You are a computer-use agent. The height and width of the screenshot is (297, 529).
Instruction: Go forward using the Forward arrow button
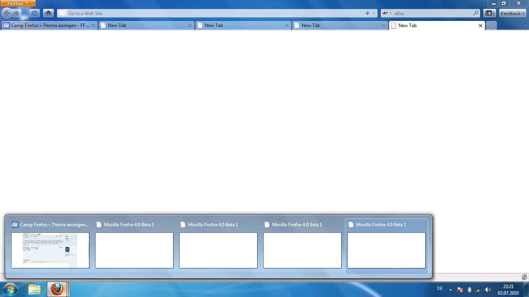(x=16, y=13)
